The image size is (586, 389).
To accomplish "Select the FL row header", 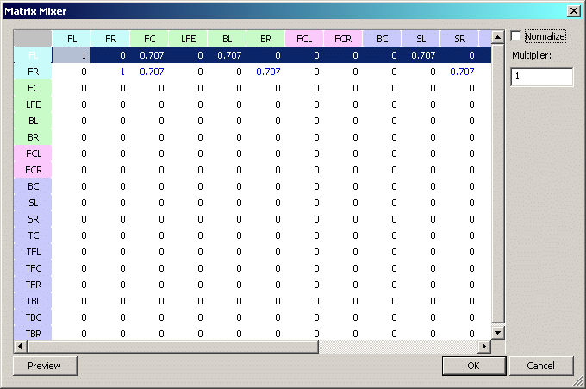I will pyautogui.click(x=33, y=55).
